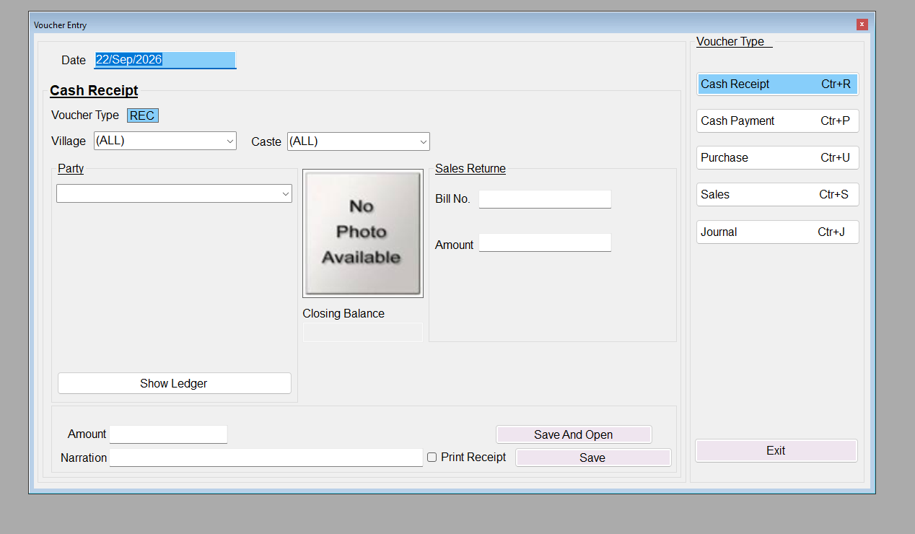Click the Party group label
915x534 pixels.
click(71, 169)
